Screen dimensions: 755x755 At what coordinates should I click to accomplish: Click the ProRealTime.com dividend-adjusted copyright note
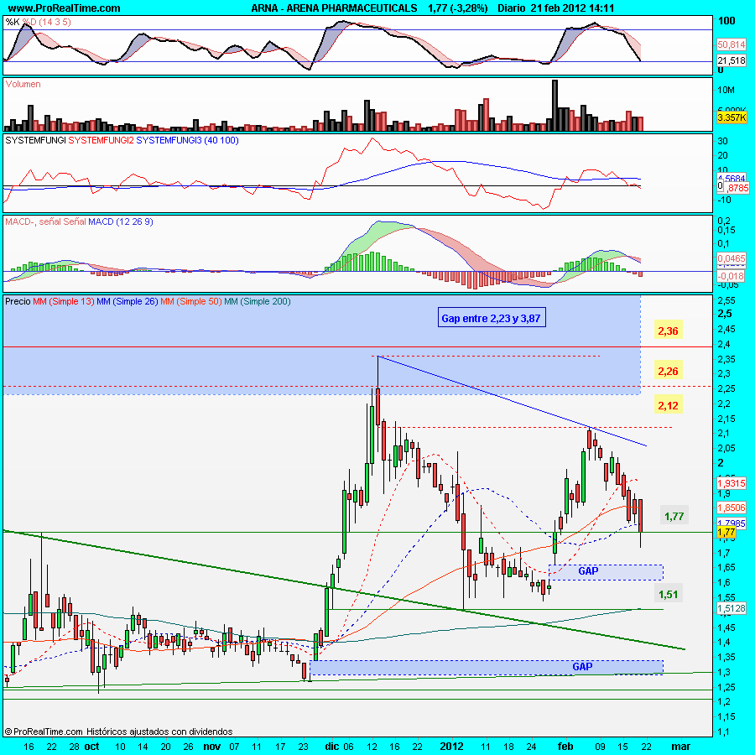(x=118, y=732)
